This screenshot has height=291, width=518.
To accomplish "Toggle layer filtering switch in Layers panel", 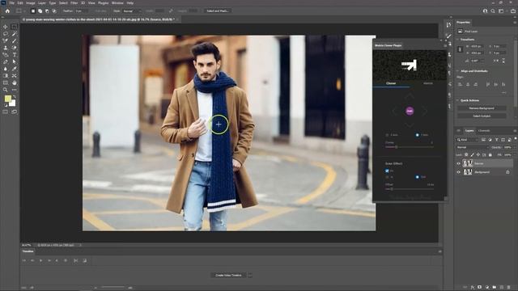I will tap(515, 138).
